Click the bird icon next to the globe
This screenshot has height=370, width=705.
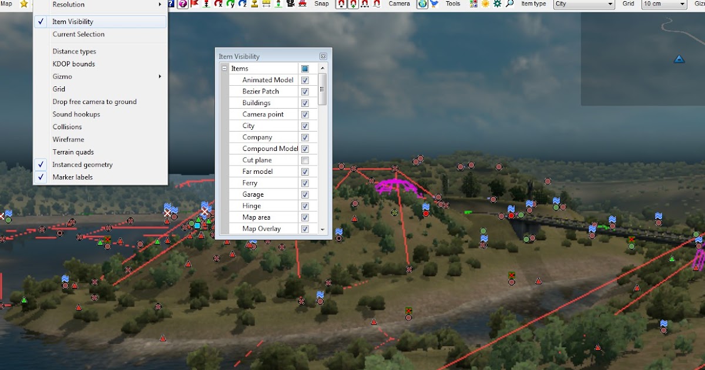pyautogui.click(x=434, y=5)
